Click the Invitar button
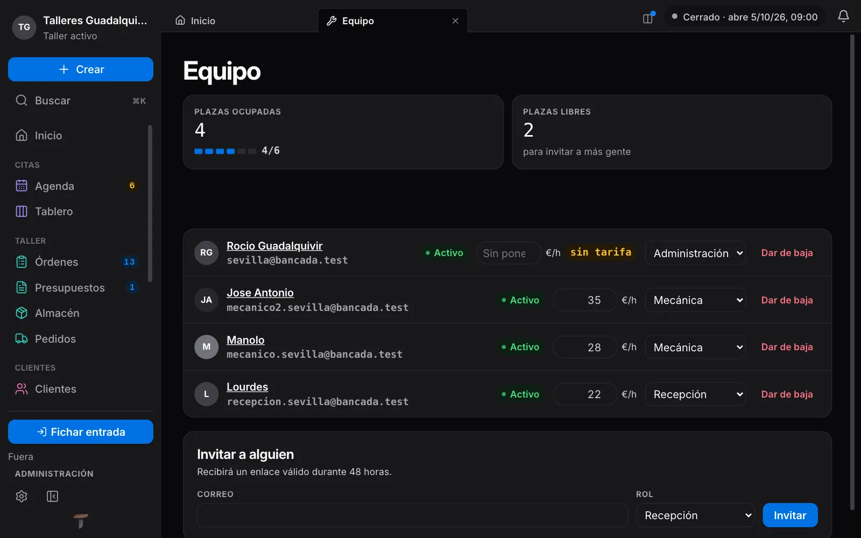 pyautogui.click(x=790, y=515)
